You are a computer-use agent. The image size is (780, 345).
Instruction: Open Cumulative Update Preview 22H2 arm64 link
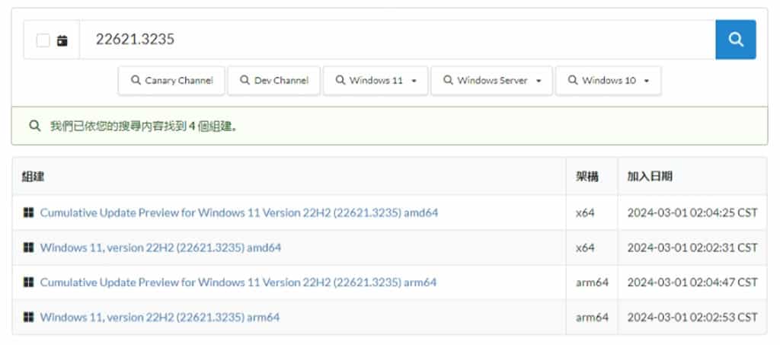click(238, 283)
